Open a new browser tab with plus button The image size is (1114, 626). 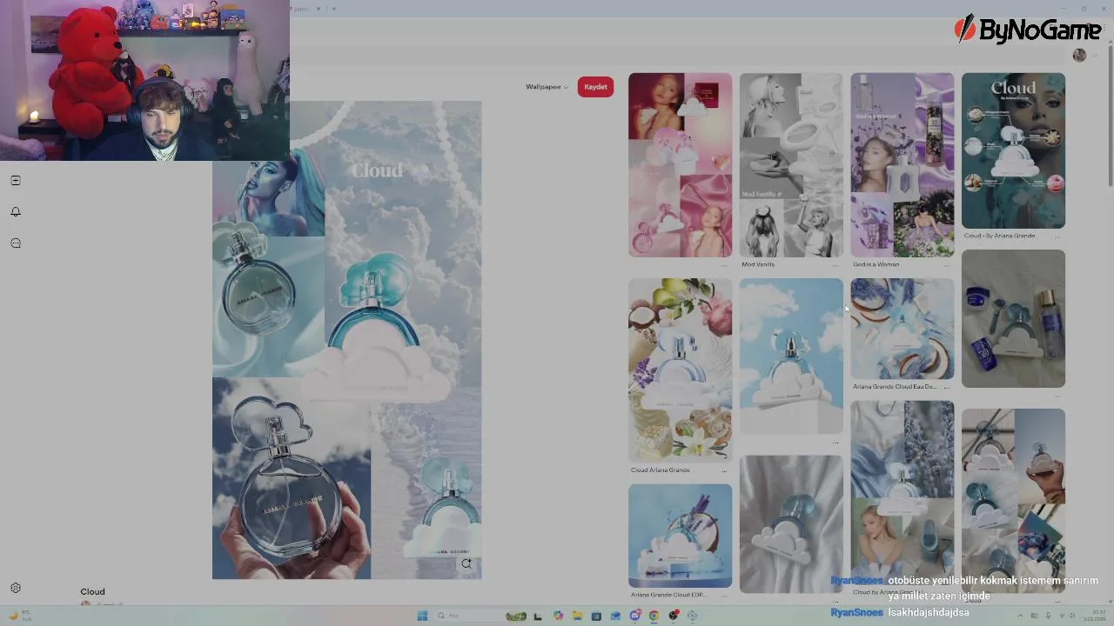(333, 9)
